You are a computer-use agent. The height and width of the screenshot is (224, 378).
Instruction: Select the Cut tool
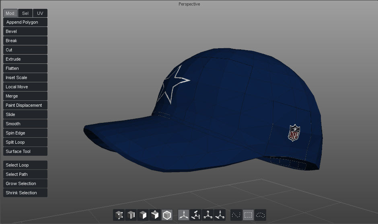[x=25, y=50]
